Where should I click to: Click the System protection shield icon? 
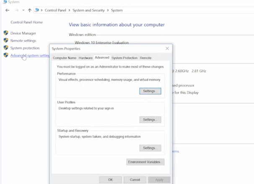click(x=6, y=48)
